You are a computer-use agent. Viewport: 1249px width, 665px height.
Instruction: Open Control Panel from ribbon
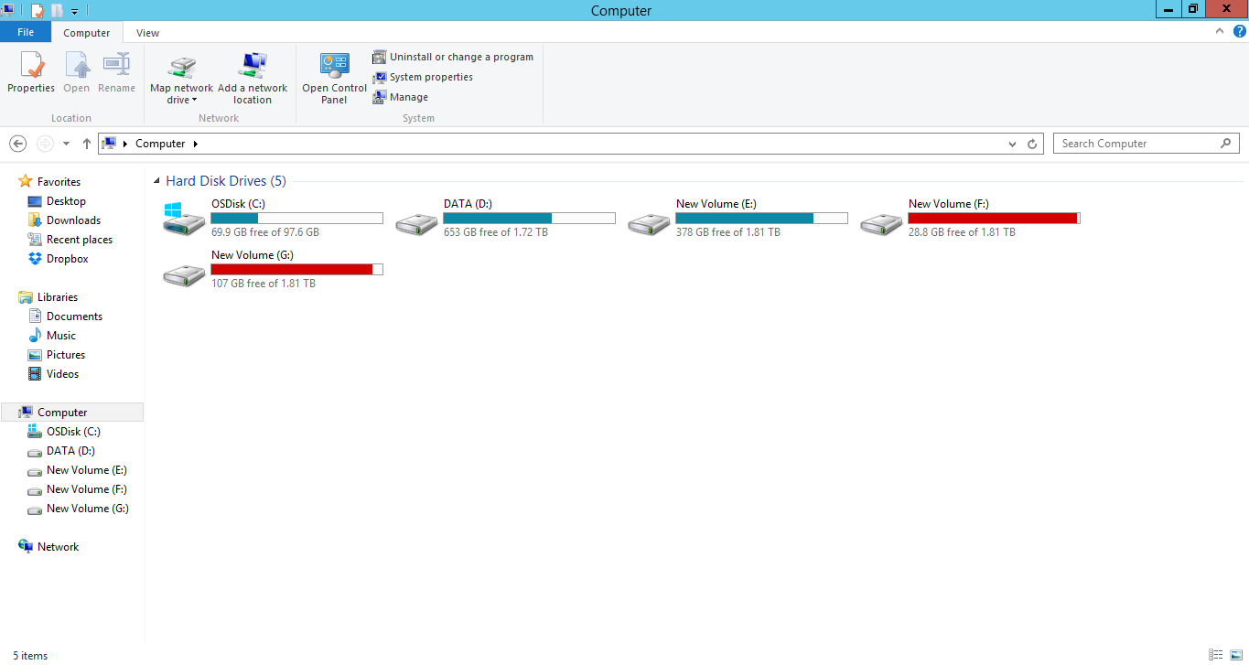point(334,79)
